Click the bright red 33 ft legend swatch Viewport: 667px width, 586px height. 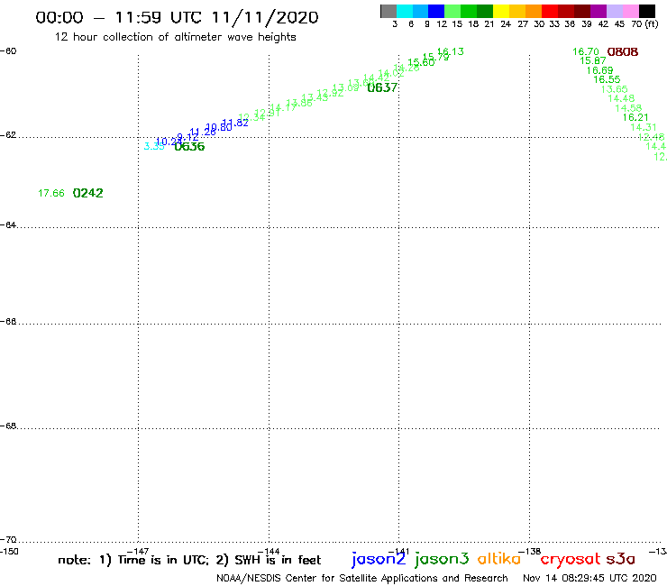550,11
